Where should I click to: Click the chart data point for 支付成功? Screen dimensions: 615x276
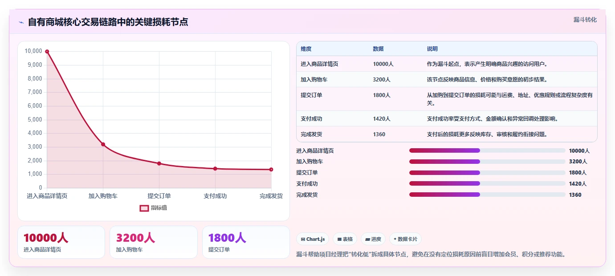[x=215, y=169]
